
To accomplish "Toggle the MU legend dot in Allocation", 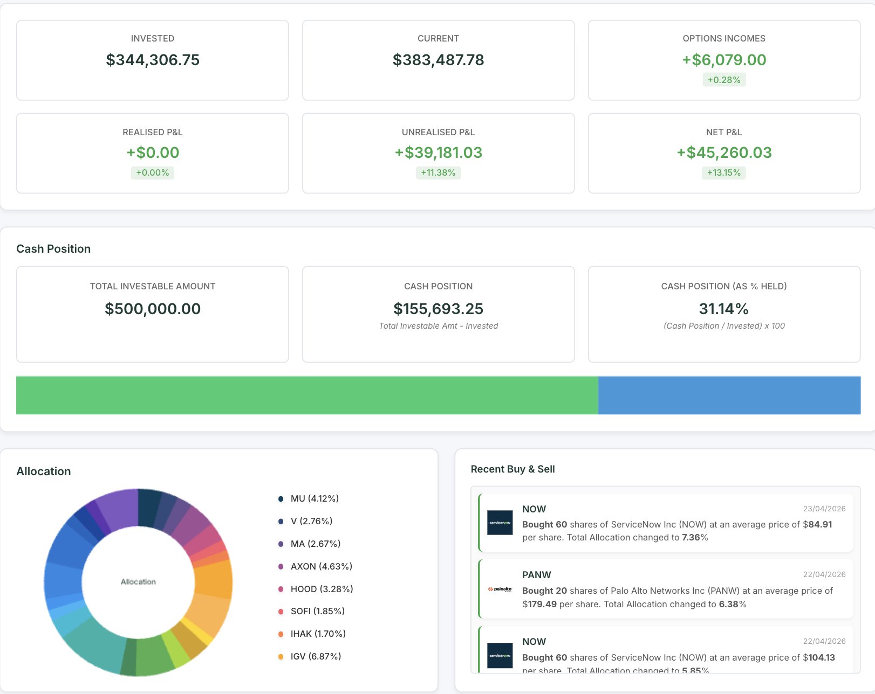I will click(281, 499).
